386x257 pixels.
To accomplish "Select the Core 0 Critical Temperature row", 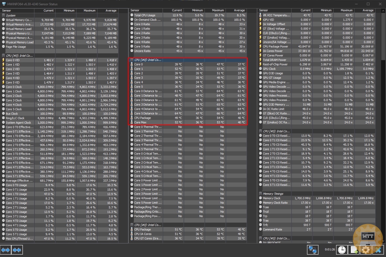I will point(188,154).
